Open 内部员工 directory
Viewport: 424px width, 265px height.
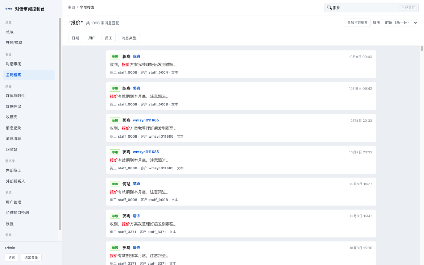pyautogui.click(x=29, y=170)
